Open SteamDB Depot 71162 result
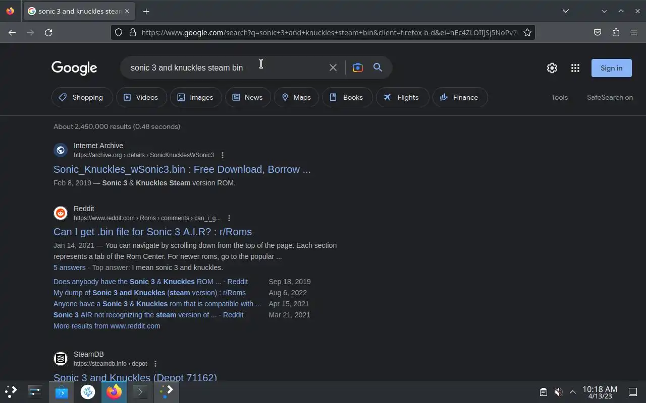The height and width of the screenshot is (403, 646). (x=135, y=377)
